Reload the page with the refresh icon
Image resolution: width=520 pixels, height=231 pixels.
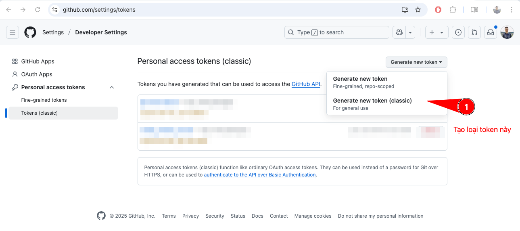pos(38,10)
